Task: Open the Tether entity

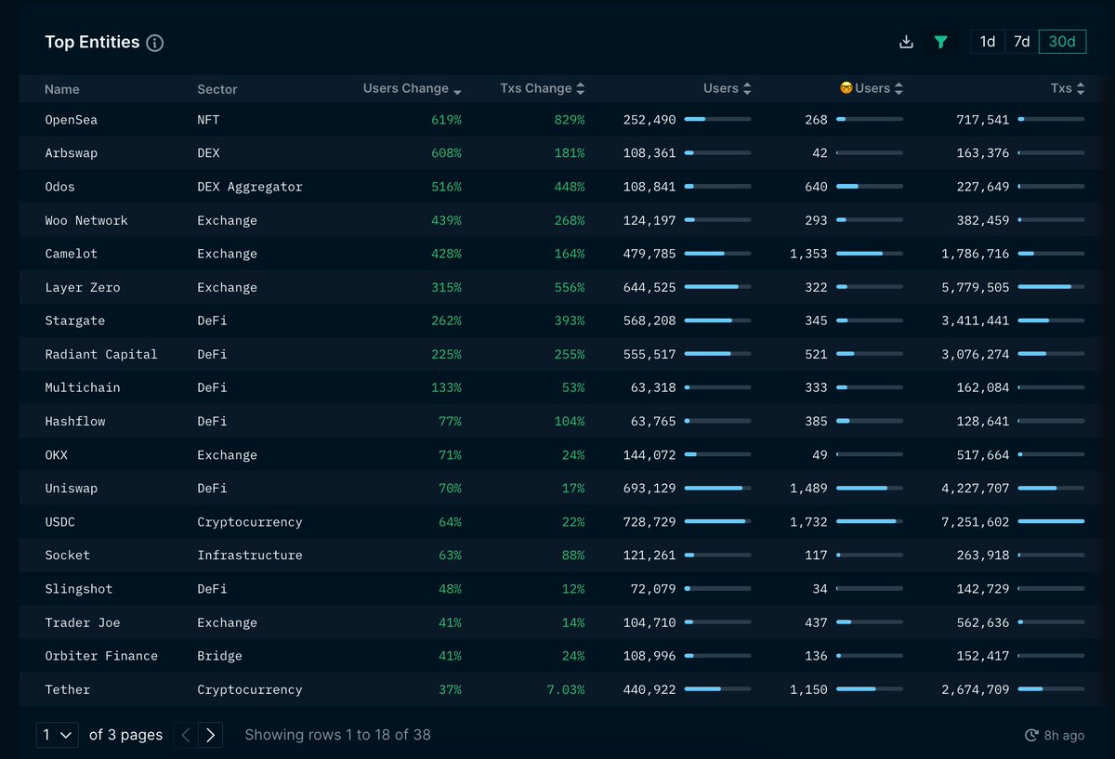Action: click(x=68, y=689)
